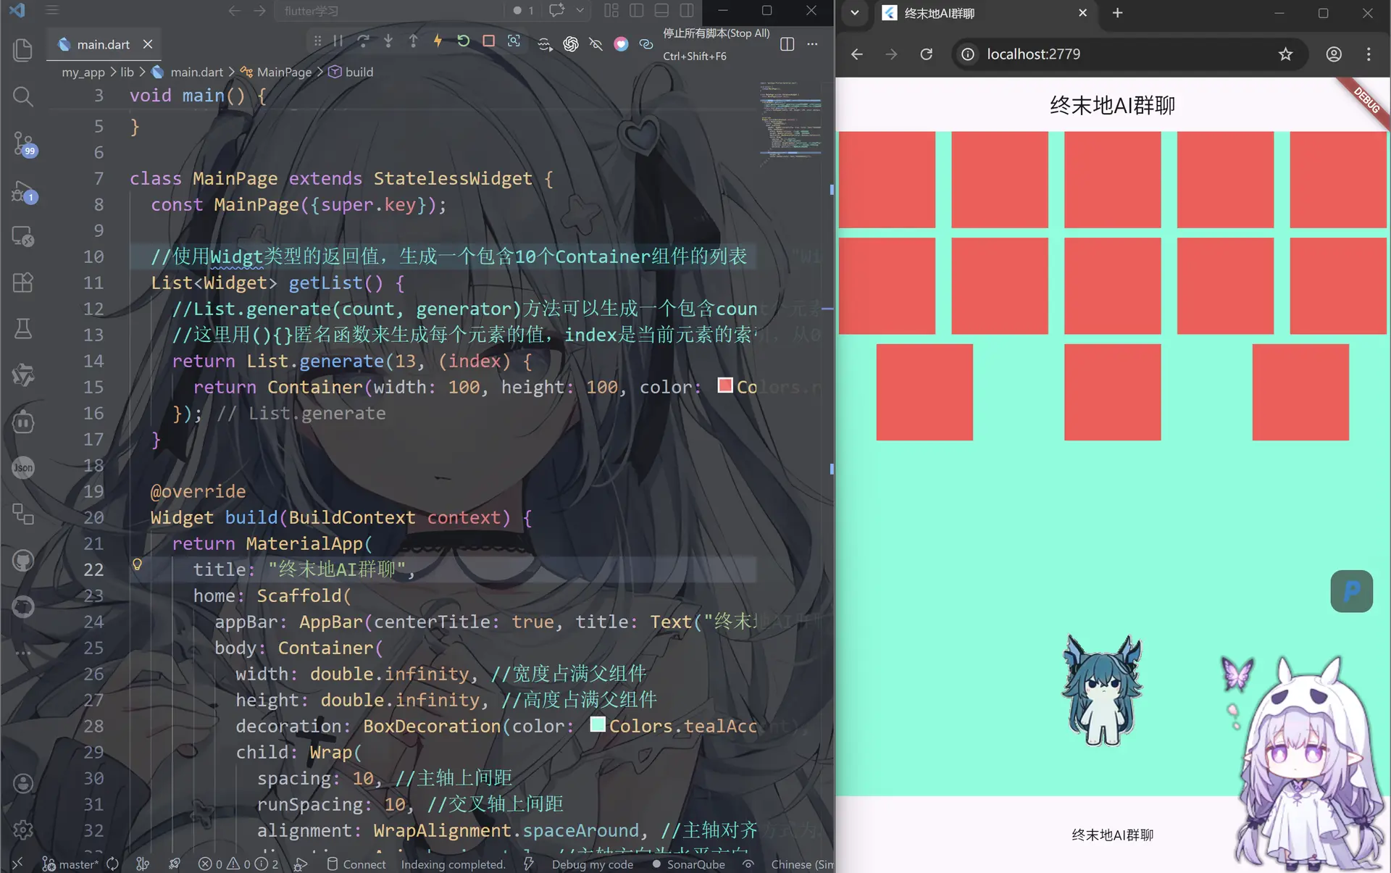This screenshot has height=873, width=1391.
Task: Click the lib breadcrumb
Action: pyautogui.click(x=128, y=72)
